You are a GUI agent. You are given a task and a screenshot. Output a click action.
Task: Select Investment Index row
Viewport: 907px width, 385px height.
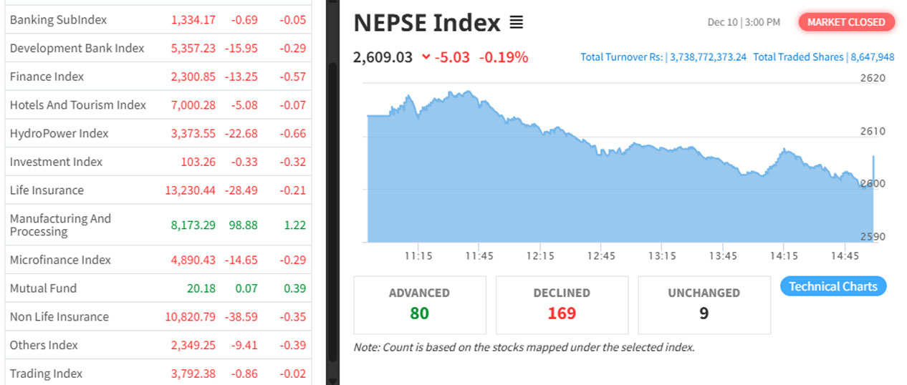point(56,162)
